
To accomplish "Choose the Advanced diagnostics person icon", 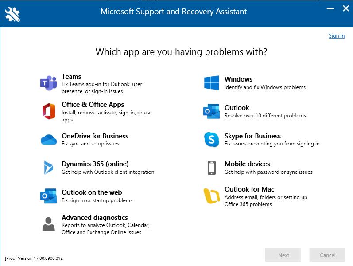I will click(x=49, y=224).
